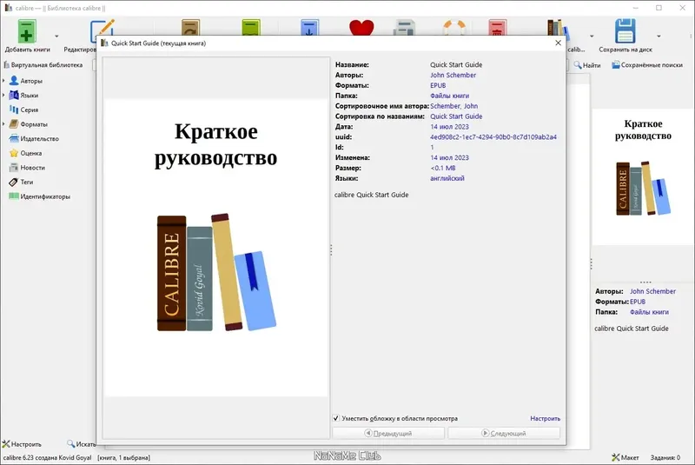Image resolution: width=695 pixels, height=465 pixels.
Task: Click the 14 июл 2023 Дата value
Action: pyautogui.click(x=449, y=126)
